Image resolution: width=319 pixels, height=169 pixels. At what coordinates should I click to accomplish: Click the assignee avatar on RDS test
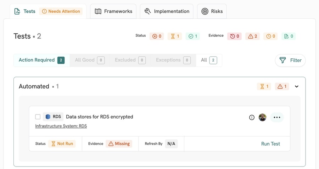tap(262, 117)
